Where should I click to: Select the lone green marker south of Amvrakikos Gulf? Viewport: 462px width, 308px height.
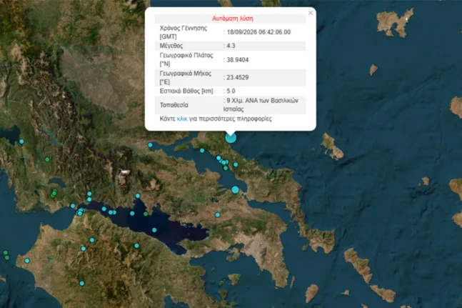pyautogui.click(x=47, y=159)
